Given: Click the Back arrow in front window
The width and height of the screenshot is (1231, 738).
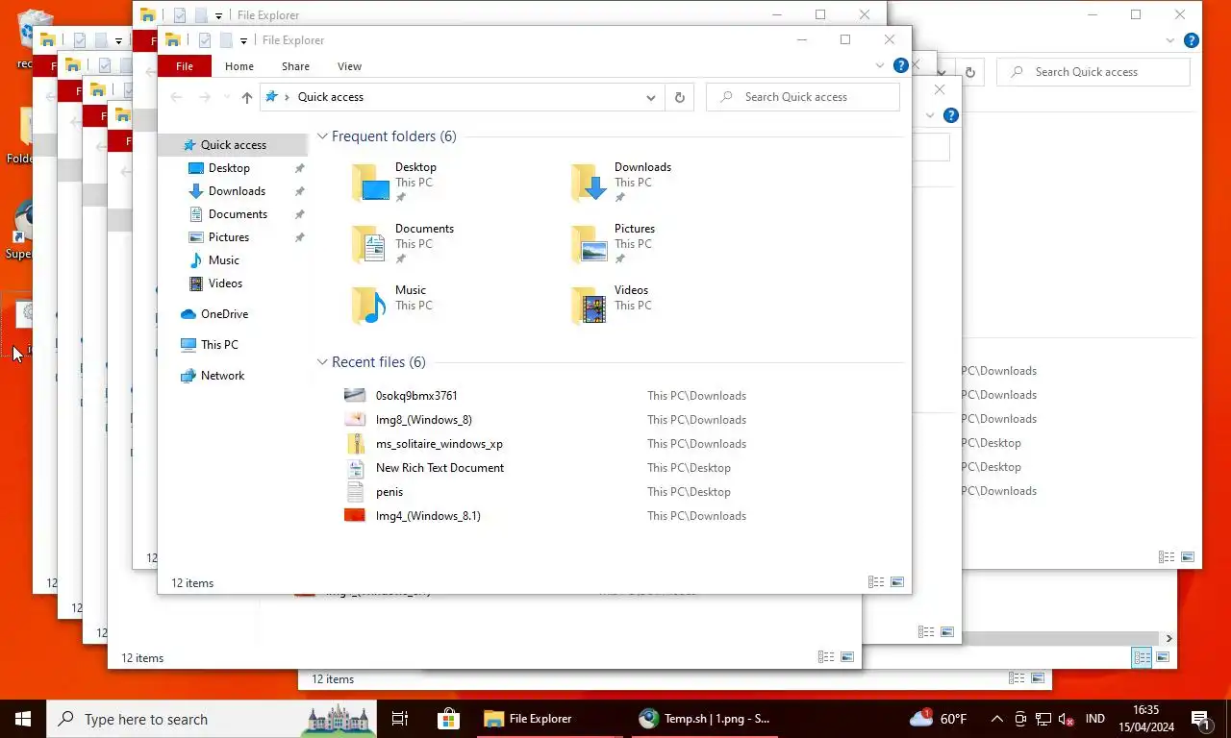Looking at the screenshot, I should pyautogui.click(x=176, y=97).
